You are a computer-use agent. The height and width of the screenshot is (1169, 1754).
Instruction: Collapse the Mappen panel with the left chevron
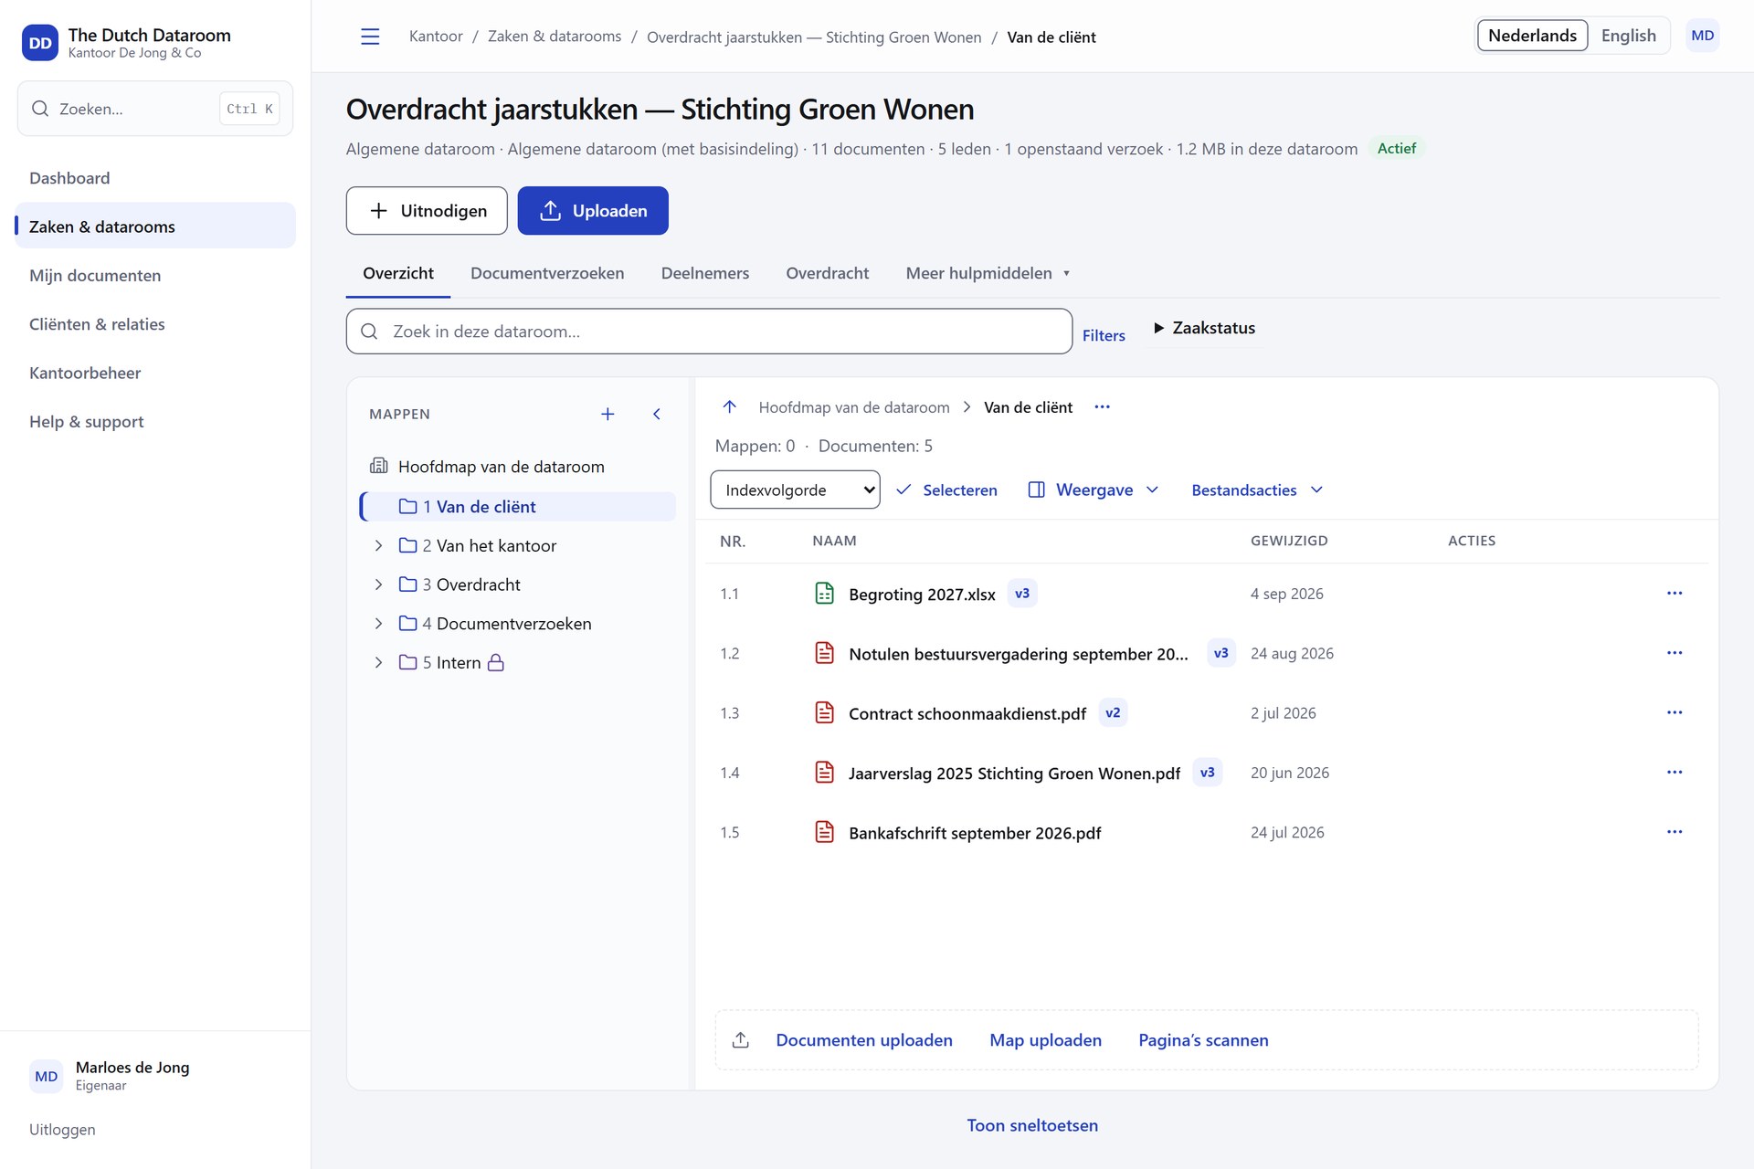[656, 414]
